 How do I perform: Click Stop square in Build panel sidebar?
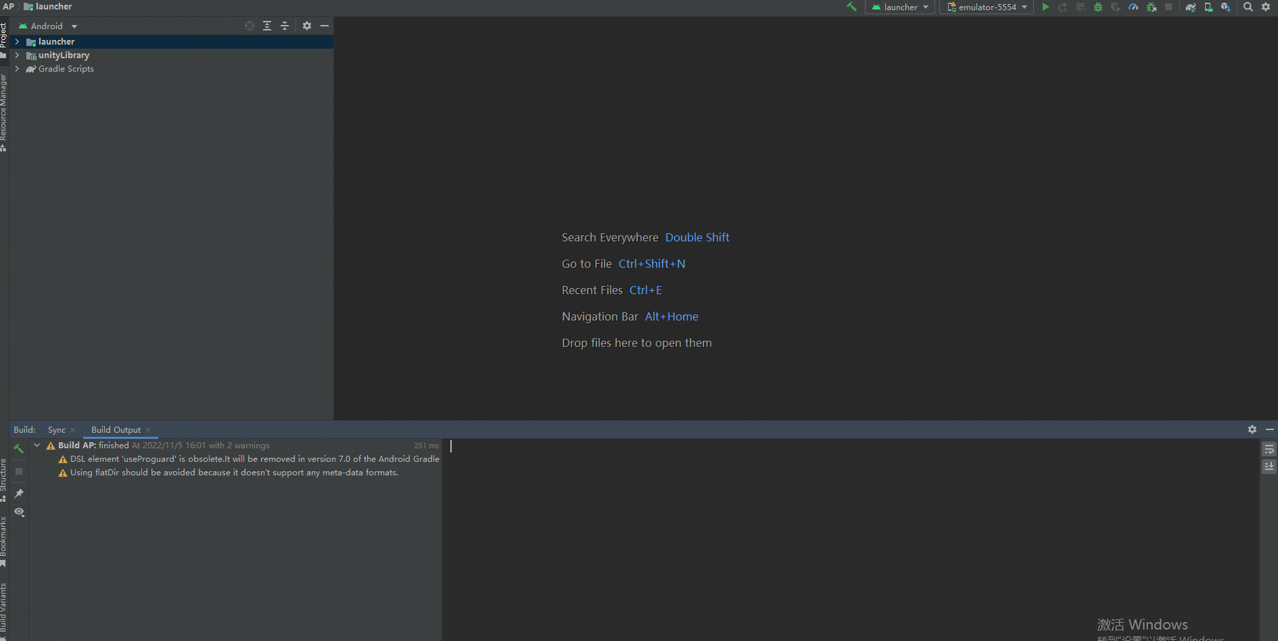(19, 471)
